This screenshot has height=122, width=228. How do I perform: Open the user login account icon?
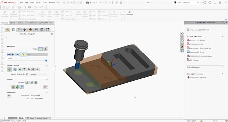click(205, 3)
